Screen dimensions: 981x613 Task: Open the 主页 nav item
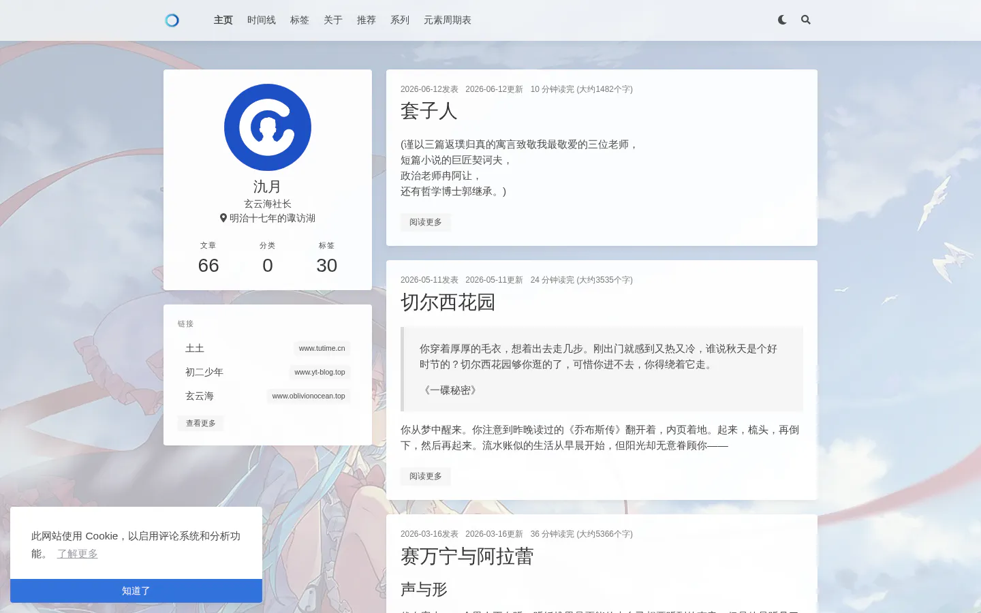pos(223,20)
